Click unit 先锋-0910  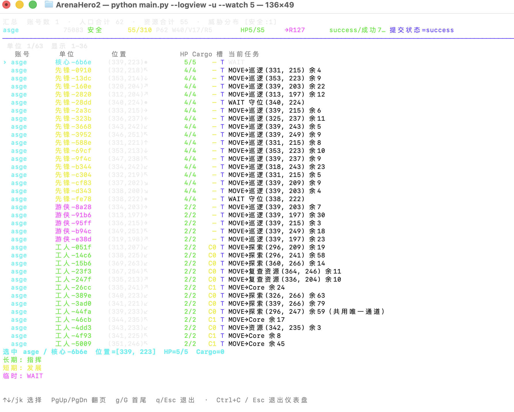[73, 70]
